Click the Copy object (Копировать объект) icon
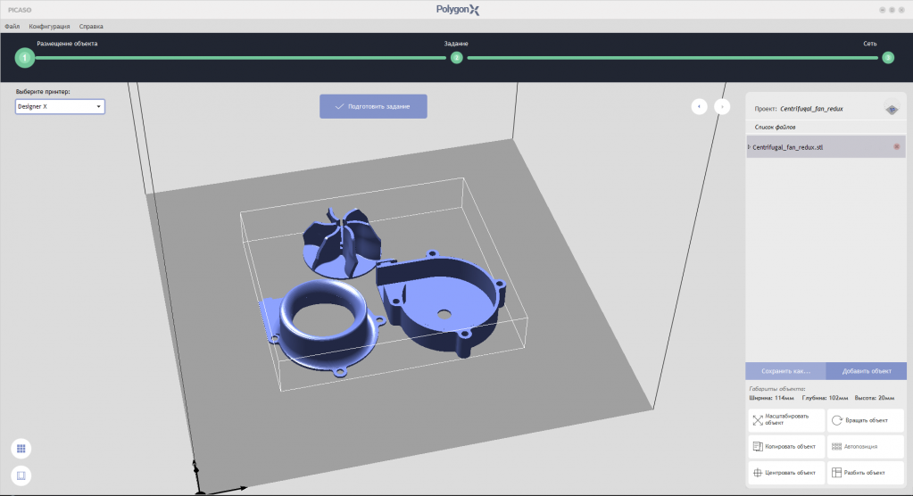Image resolution: width=913 pixels, height=496 pixels. pos(758,446)
